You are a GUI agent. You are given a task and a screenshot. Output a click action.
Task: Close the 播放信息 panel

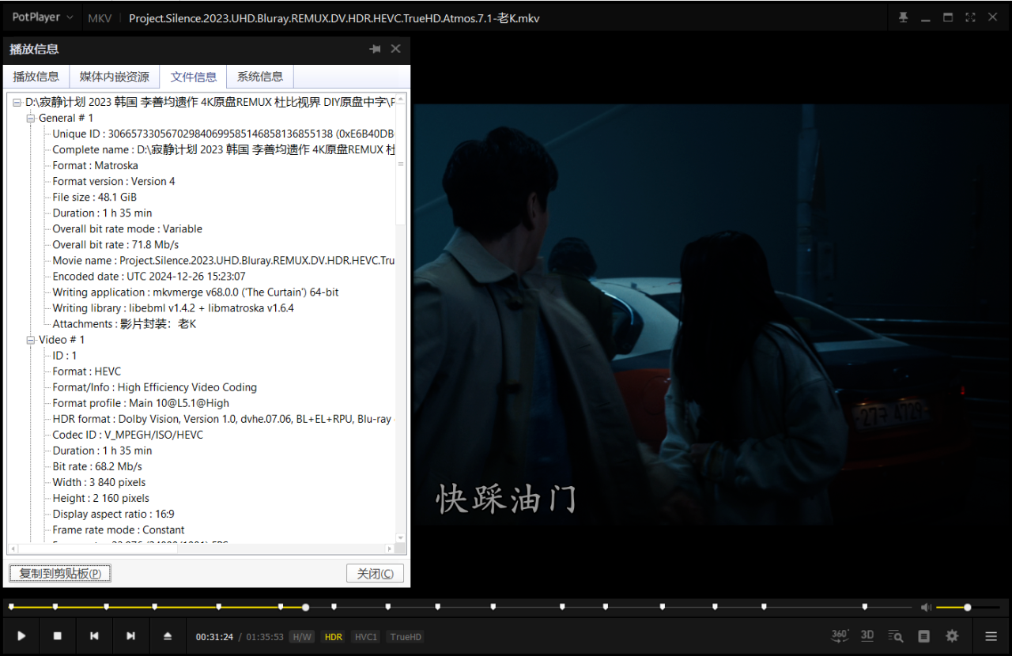(395, 49)
